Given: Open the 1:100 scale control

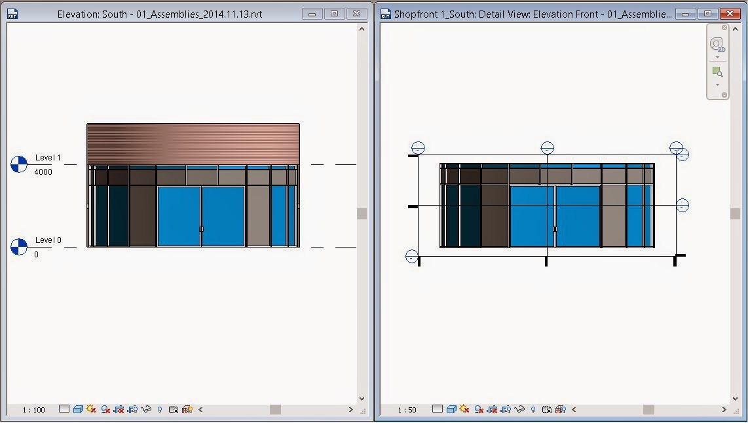Looking at the screenshot, I should (33, 409).
